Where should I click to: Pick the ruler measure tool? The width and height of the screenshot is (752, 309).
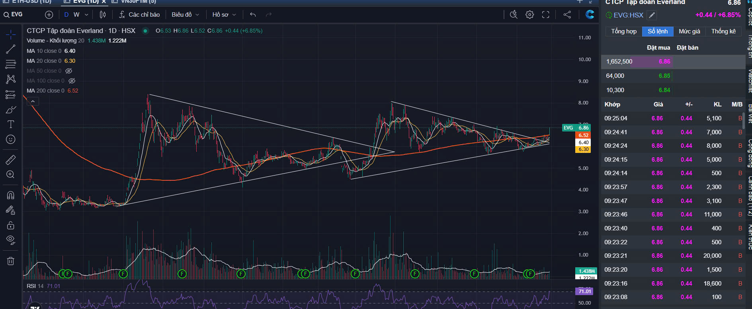point(11,160)
